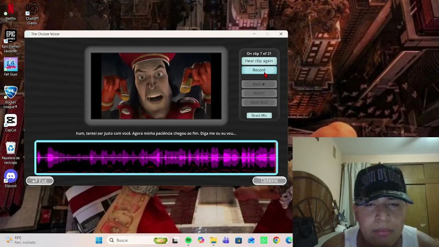
Task: Click the Reset Mic button
Action: pos(259,115)
